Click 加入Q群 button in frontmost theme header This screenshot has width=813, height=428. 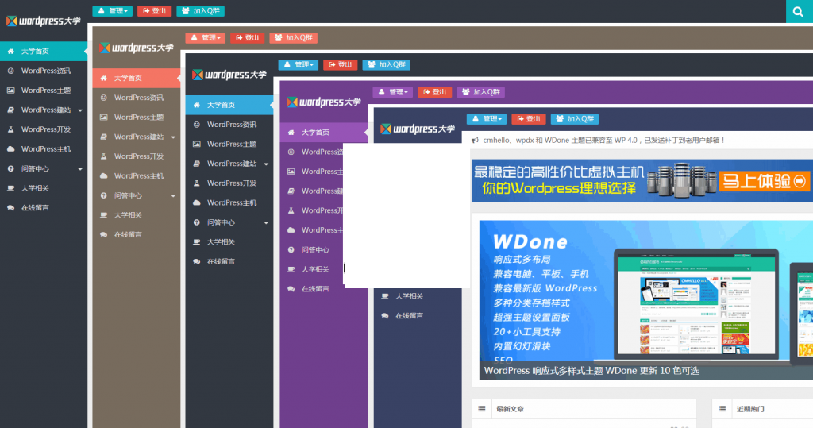575,119
